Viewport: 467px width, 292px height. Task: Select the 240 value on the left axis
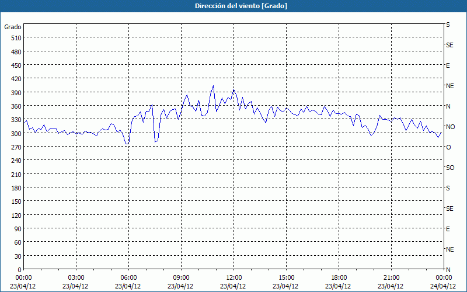click(x=17, y=161)
